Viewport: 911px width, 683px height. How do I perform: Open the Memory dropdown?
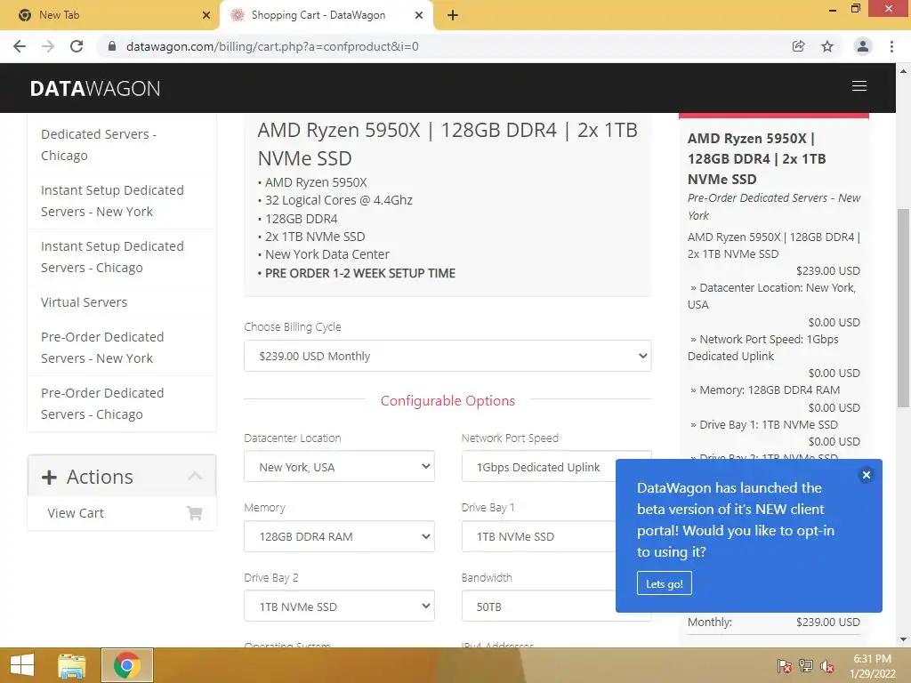coord(339,536)
